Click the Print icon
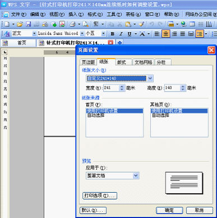This screenshot has width=217, height=218. click(x=73, y=24)
